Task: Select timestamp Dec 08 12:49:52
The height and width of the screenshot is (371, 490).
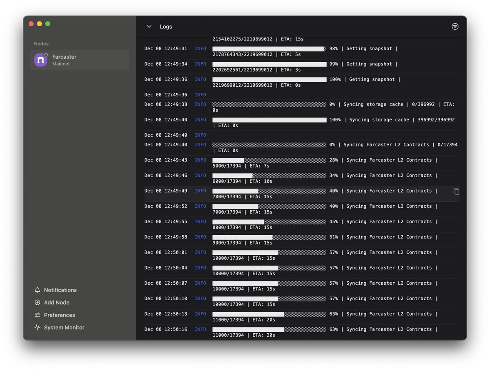Action: tap(166, 206)
